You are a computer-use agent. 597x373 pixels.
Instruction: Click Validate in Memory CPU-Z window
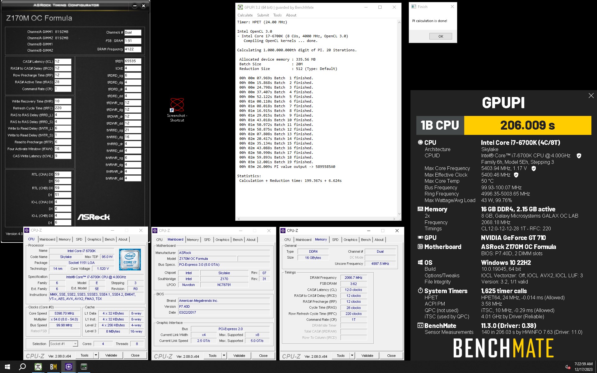coord(367,356)
